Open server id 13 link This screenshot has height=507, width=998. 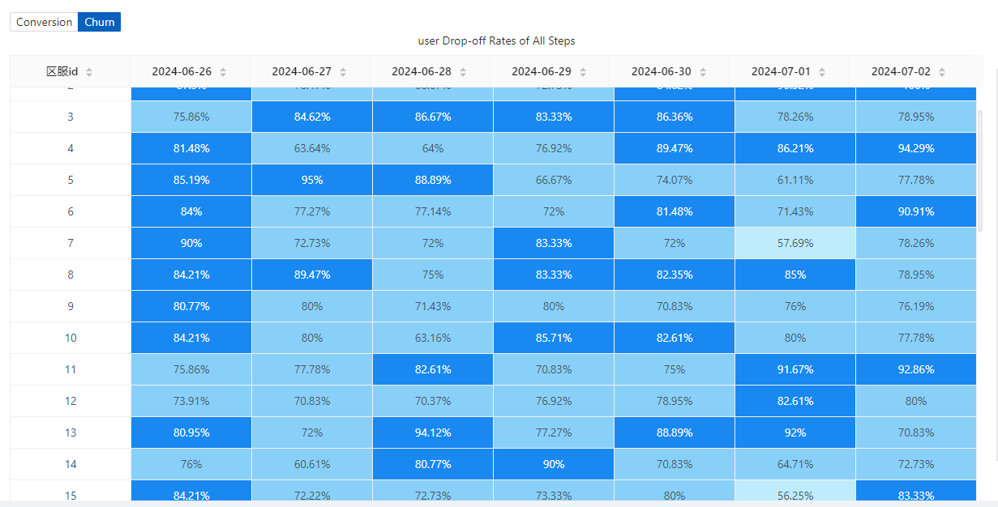click(x=71, y=432)
